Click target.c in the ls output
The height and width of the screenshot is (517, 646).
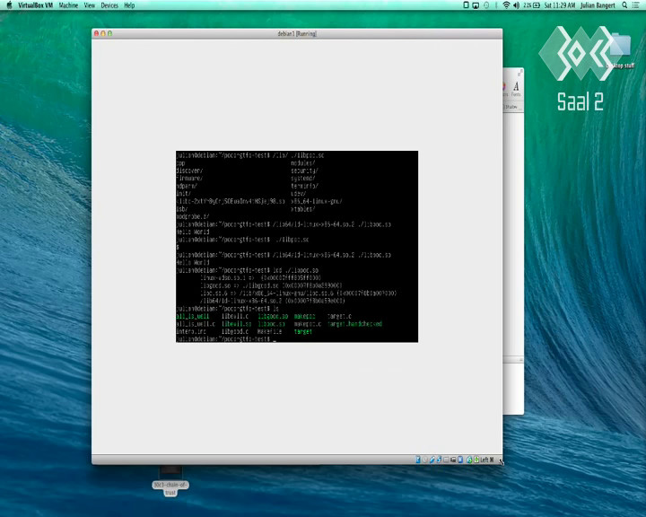(339, 316)
